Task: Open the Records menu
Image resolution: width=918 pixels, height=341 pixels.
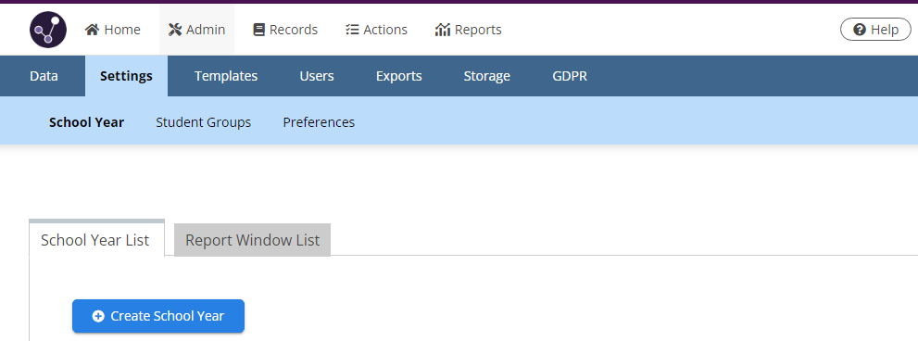Action: [285, 30]
